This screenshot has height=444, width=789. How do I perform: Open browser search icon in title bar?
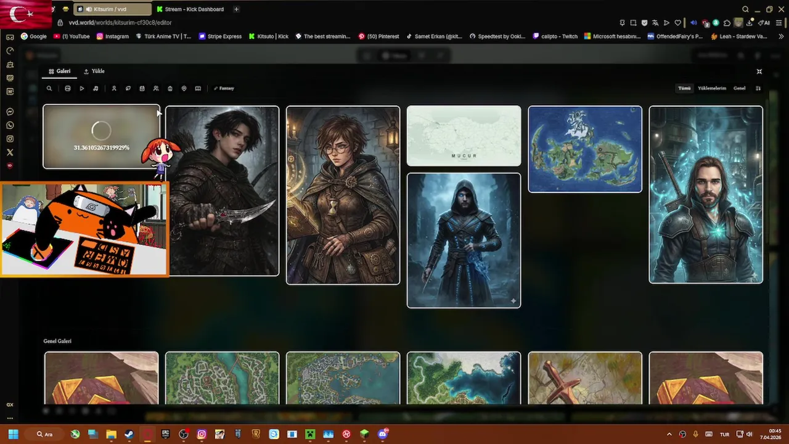coord(745,9)
